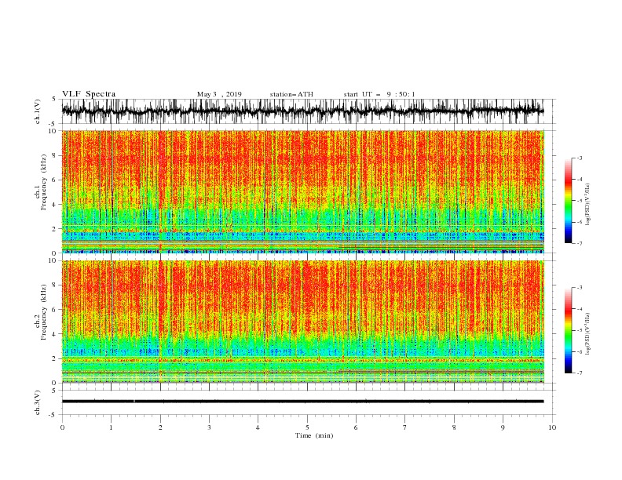Click the ch.3 voltage black trace

coord(302,402)
